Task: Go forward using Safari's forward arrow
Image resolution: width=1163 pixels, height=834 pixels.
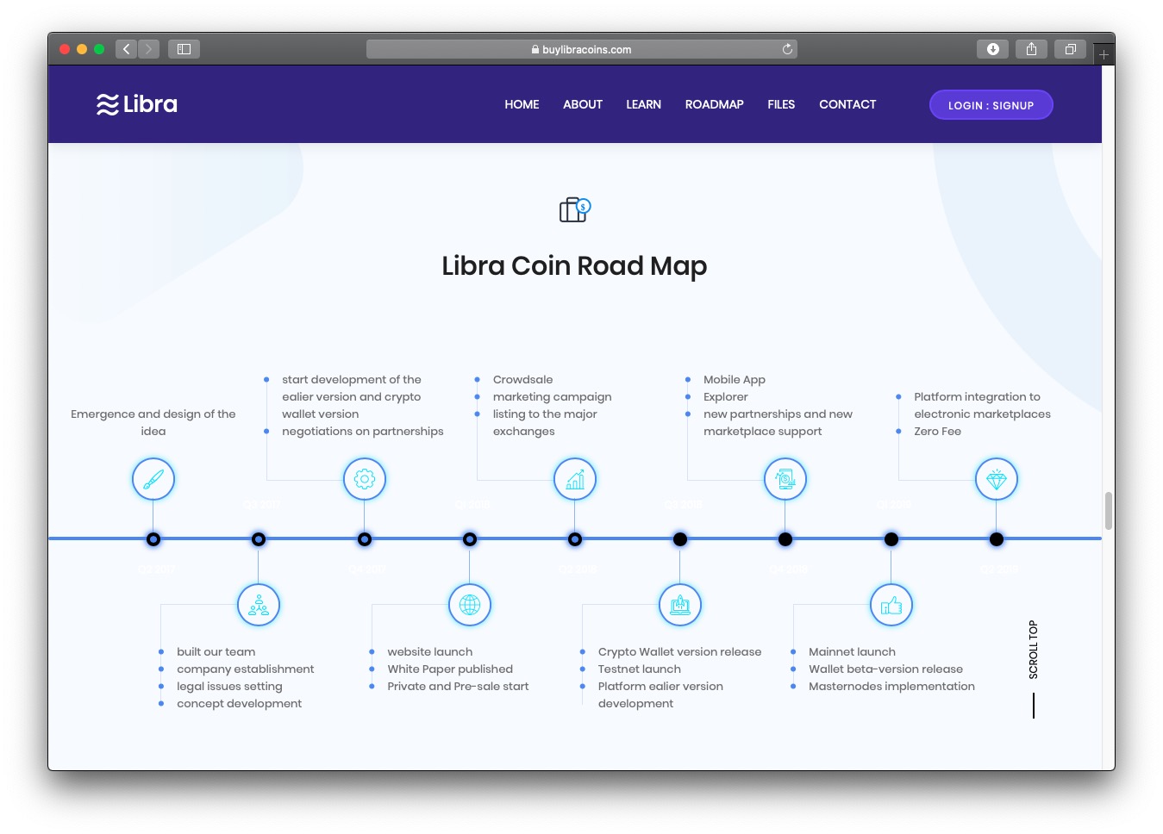Action: point(149,49)
